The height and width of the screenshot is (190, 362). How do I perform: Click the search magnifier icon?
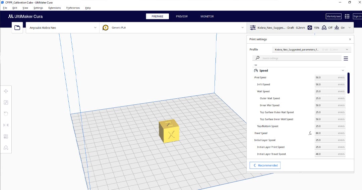258,58
